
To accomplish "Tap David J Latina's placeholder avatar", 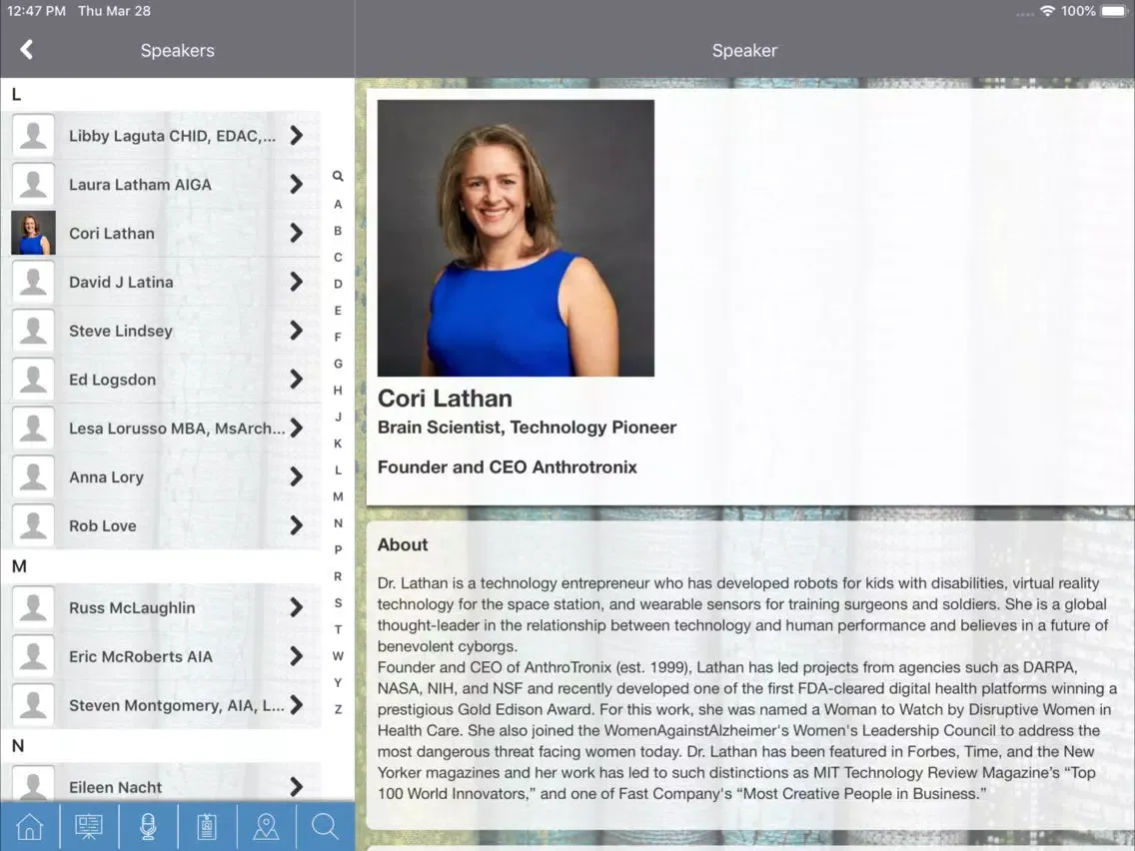I will 33,282.
